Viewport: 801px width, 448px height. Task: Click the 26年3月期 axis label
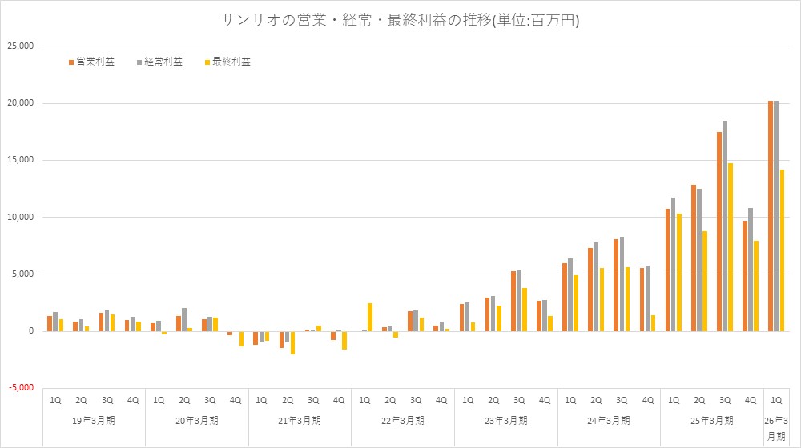(775, 427)
